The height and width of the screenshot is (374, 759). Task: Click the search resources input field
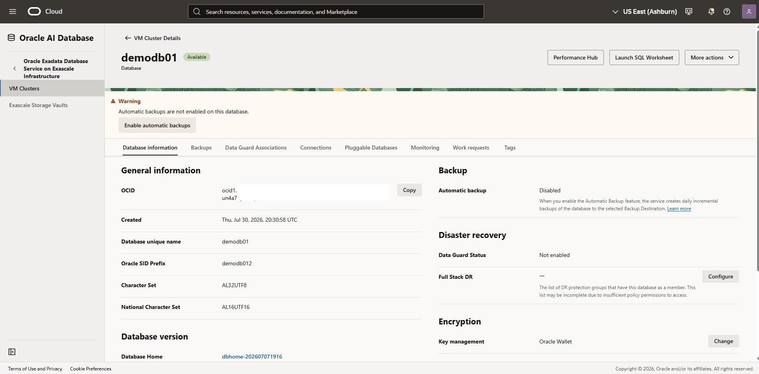tap(336, 12)
